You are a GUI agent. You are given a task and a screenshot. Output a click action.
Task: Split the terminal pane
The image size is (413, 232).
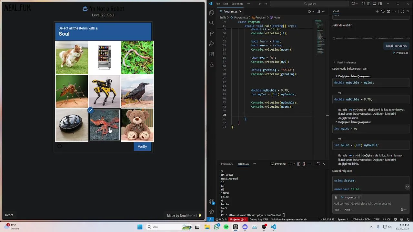pos(298,164)
